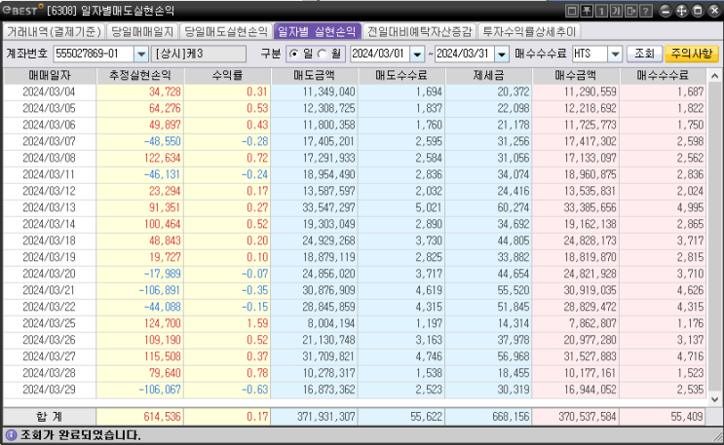The image size is (724, 445).
Task: Click the eBEST logo in title bar
Action: (x=22, y=10)
